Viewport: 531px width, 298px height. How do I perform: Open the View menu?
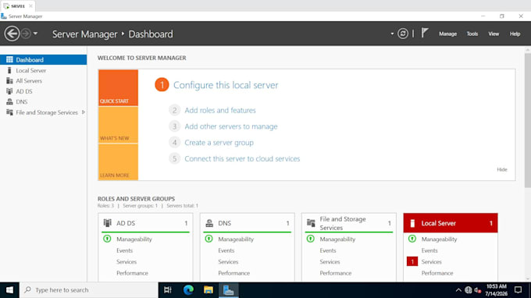point(494,34)
